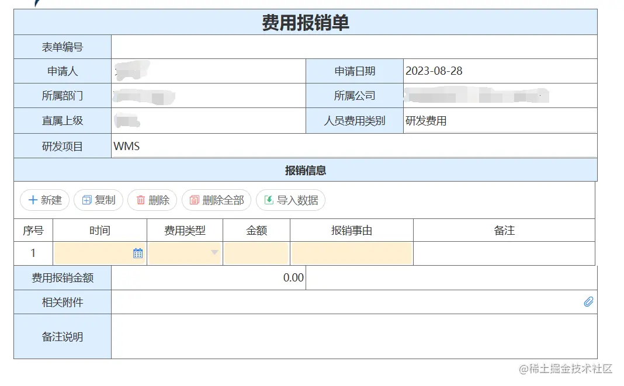Click the 所属部门 label
This screenshot has height=386, width=624.
tap(63, 96)
